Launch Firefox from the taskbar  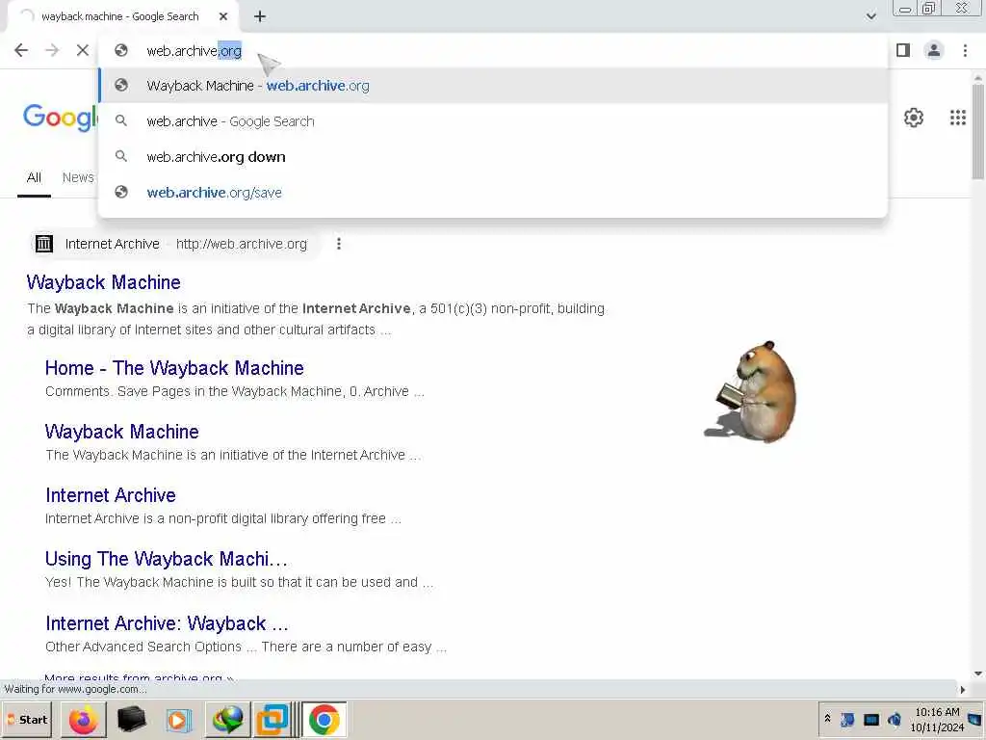tap(83, 720)
